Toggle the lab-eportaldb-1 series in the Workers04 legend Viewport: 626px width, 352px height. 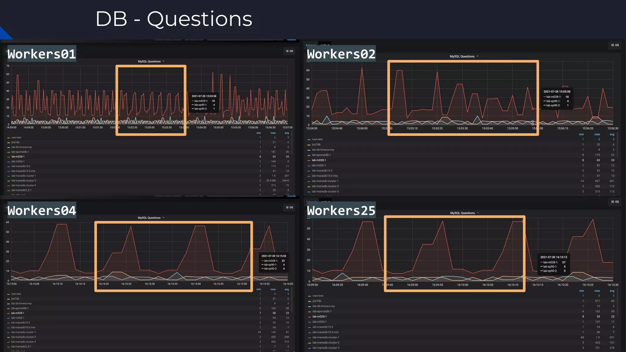click(x=20, y=308)
